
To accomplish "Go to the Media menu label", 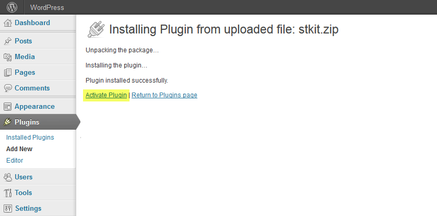I will [x=25, y=57].
